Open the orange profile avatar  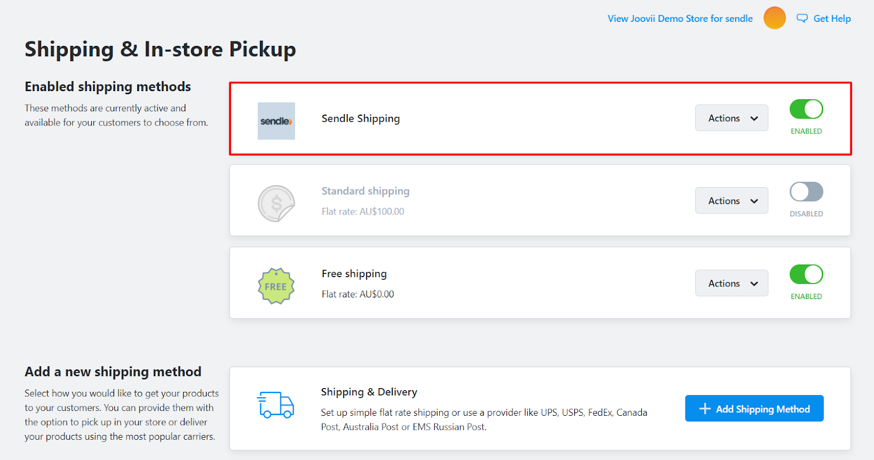click(775, 18)
